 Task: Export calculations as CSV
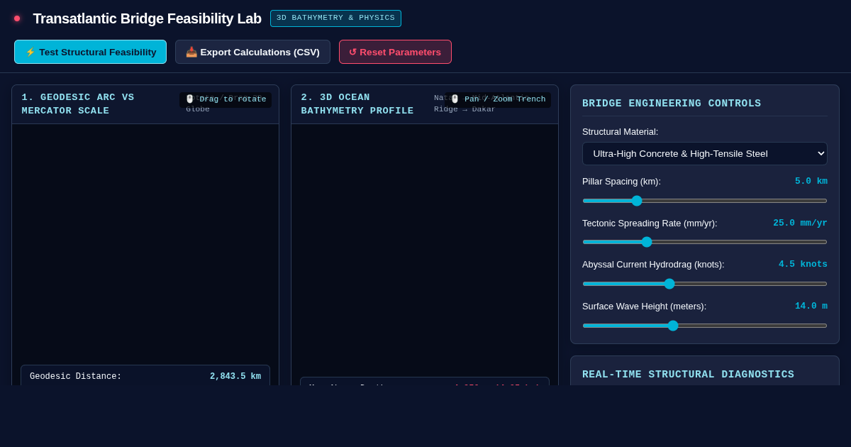point(252,52)
